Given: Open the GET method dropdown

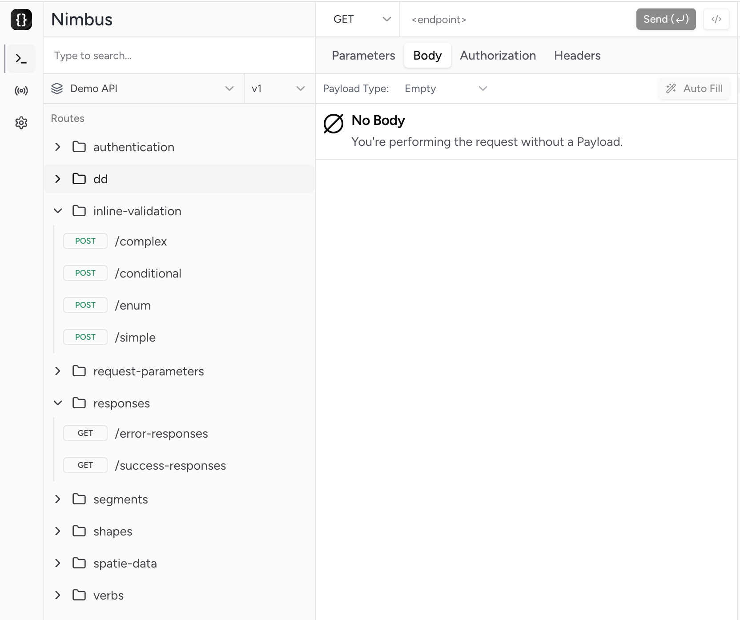Looking at the screenshot, I should coord(361,19).
